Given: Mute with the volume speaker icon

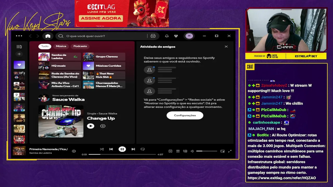Looking at the screenshot, I should pyautogui.click(x=192, y=151).
